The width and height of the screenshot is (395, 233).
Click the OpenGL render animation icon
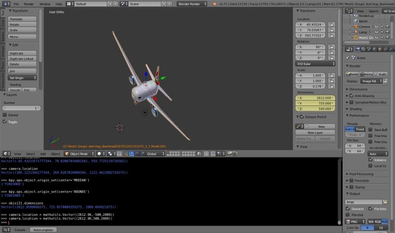click(235, 154)
